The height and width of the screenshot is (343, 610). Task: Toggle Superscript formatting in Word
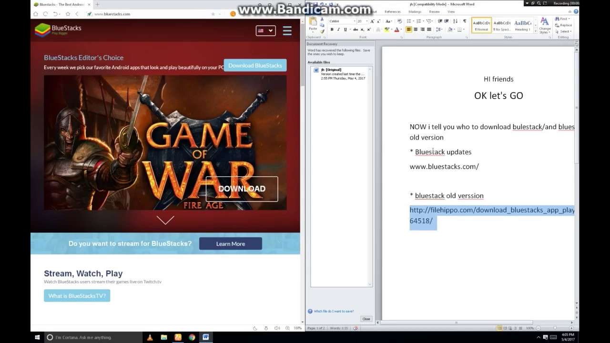369,30
